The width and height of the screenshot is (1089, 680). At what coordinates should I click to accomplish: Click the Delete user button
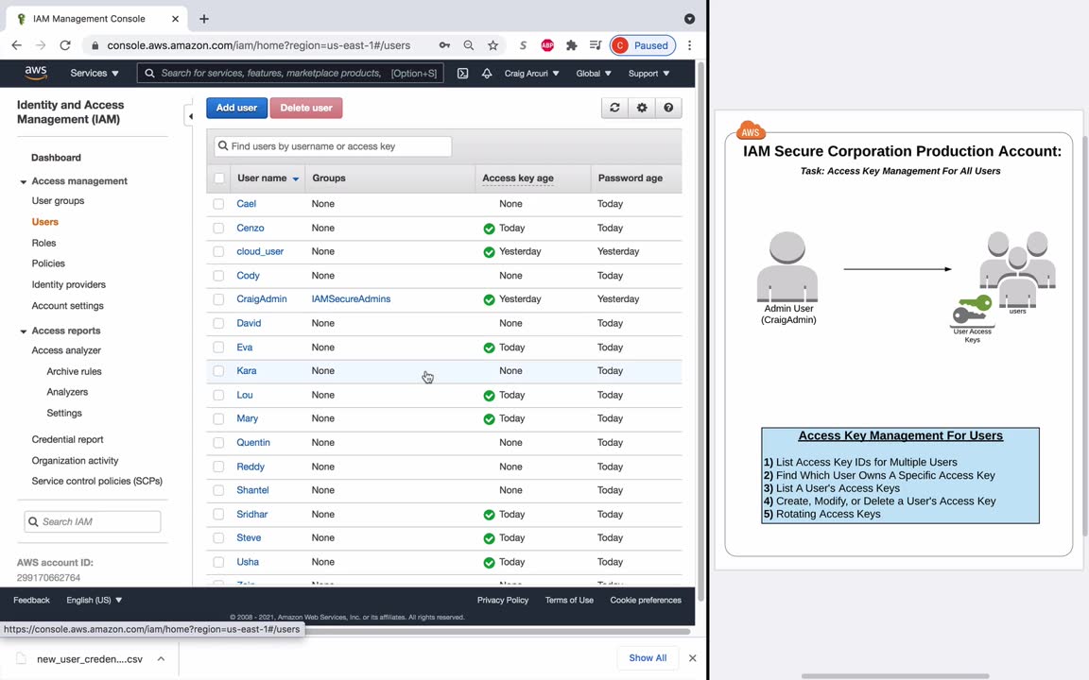pyautogui.click(x=306, y=108)
